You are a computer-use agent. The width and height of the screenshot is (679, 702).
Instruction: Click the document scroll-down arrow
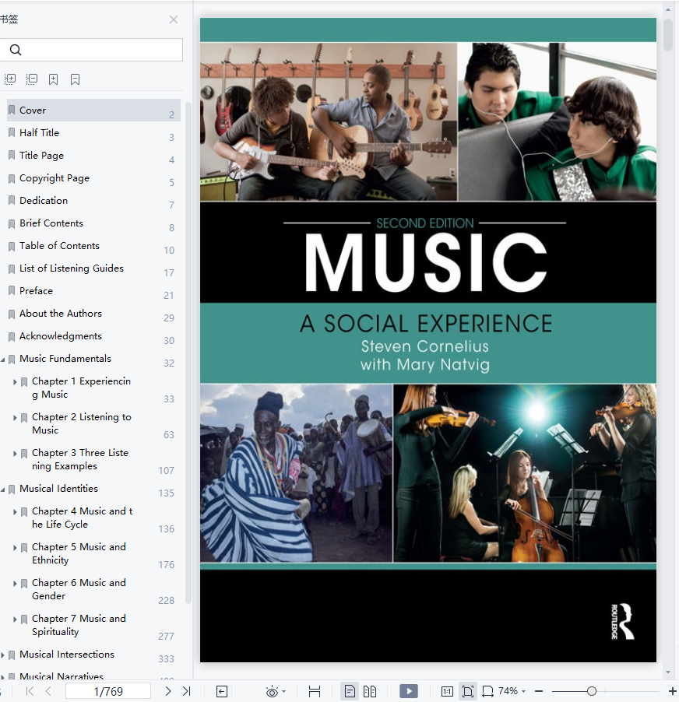pyautogui.click(x=668, y=672)
